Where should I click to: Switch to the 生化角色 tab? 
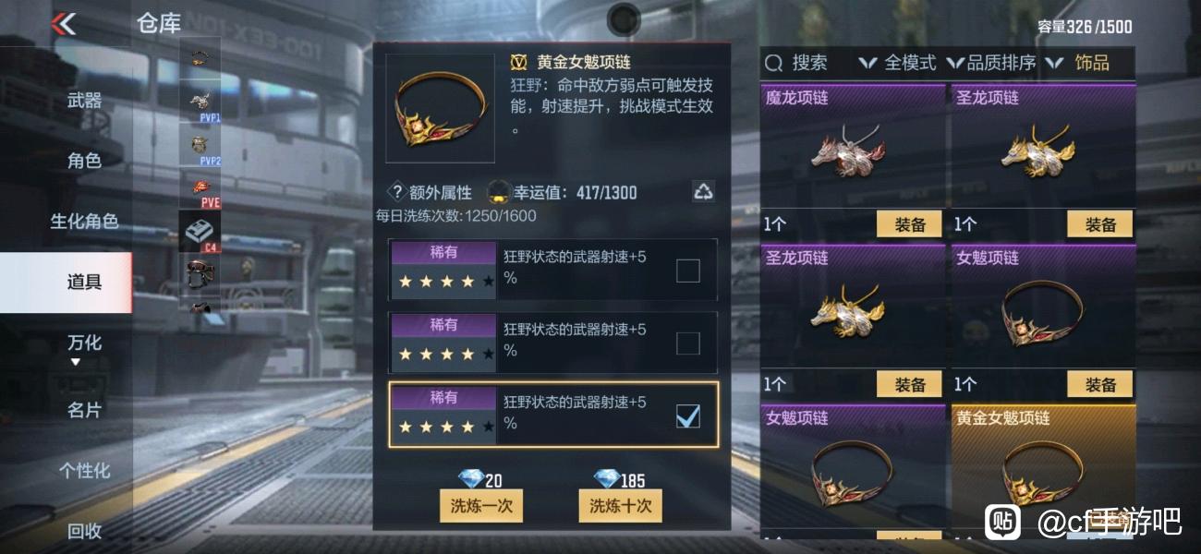pos(84,222)
